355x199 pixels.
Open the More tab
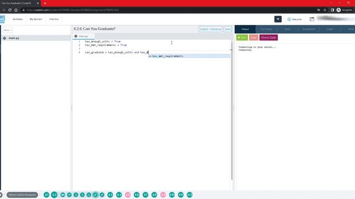click(351, 29)
